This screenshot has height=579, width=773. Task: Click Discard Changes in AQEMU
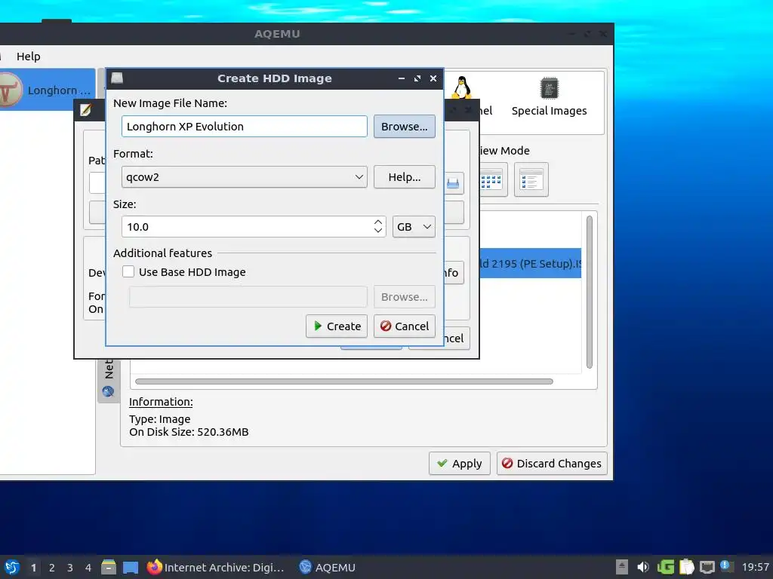tap(552, 464)
